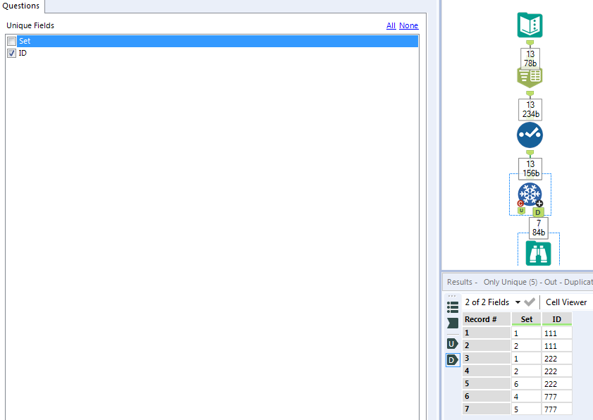Select the blue checkmark tool in the workflow
Image resolution: width=593 pixels, height=420 pixels.
(x=530, y=135)
